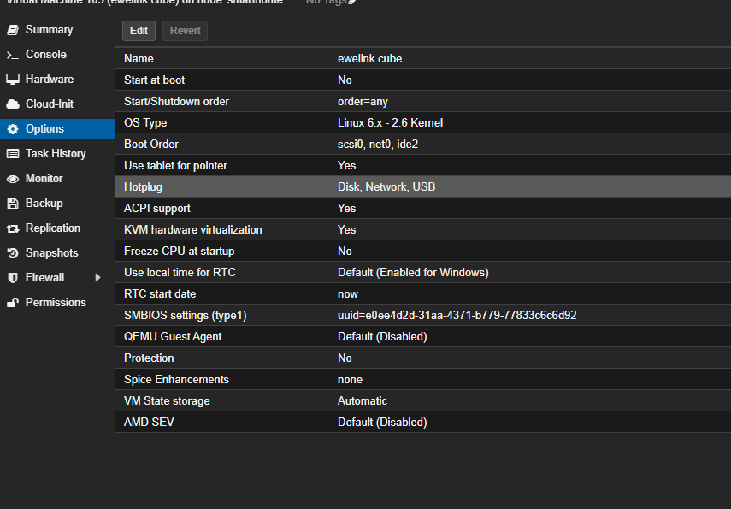The width and height of the screenshot is (731, 509).
Task: Click the Task History list icon
Action: [12, 154]
